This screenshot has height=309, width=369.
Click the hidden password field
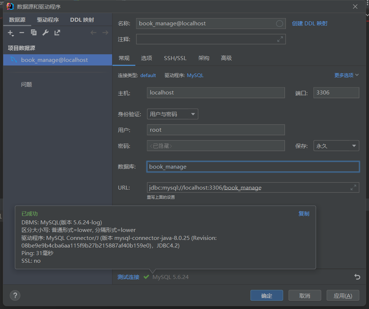click(216, 146)
